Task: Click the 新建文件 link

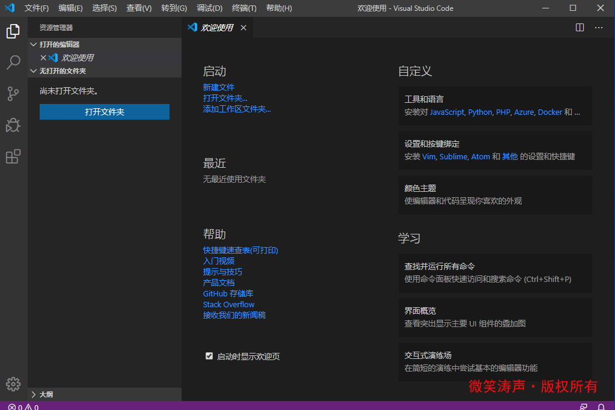Action: click(x=218, y=87)
